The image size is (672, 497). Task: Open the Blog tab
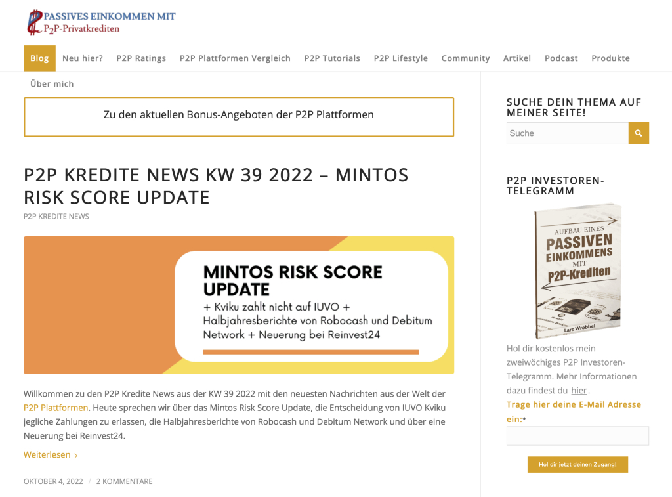[39, 58]
